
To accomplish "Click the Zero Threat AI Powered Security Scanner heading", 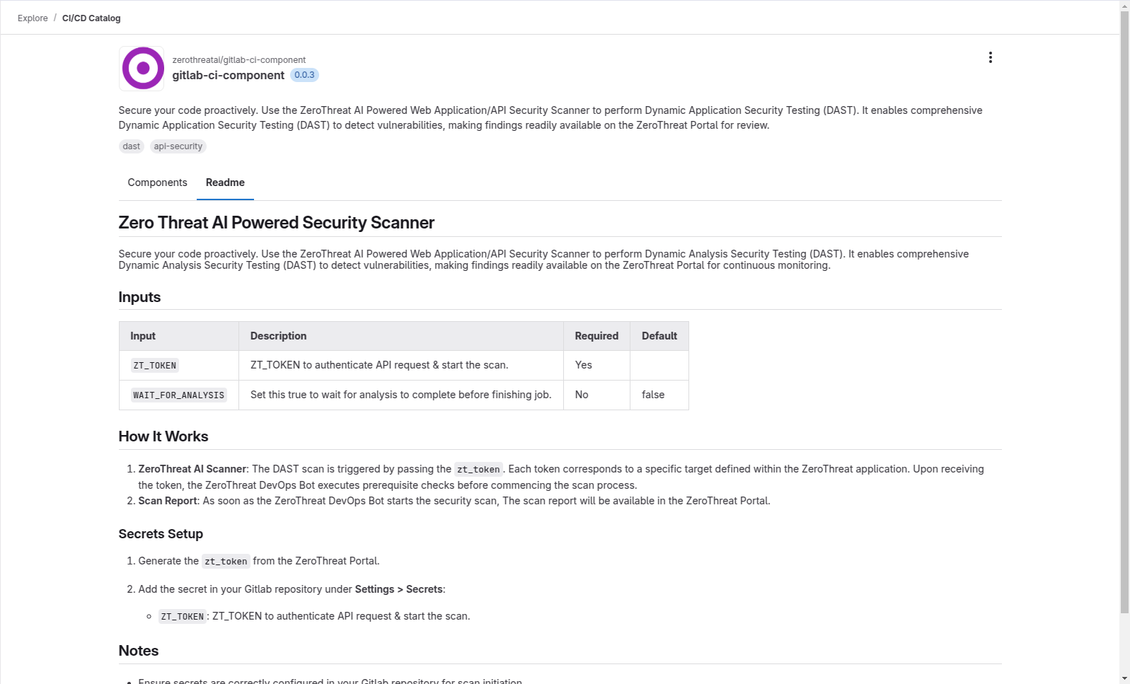I will [x=276, y=223].
